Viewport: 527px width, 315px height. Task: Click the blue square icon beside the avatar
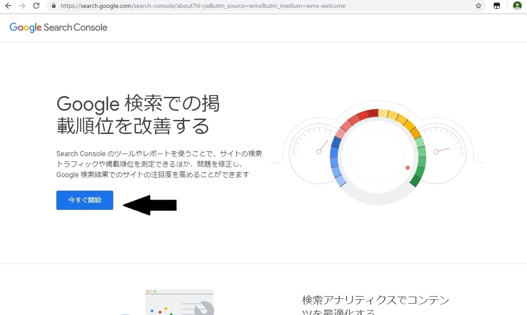tap(497, 6)
